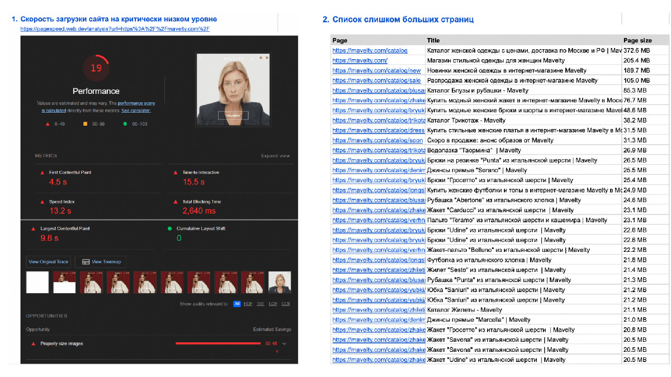This screenshot has height=377, width=671.
Task: Click the red triangle beside Properly size images
Action: 34,343
